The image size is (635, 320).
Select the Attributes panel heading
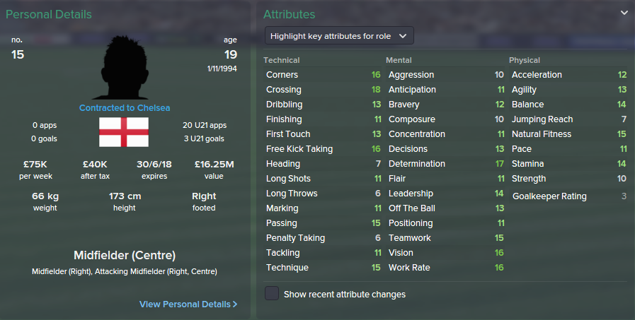coord(289,15)
